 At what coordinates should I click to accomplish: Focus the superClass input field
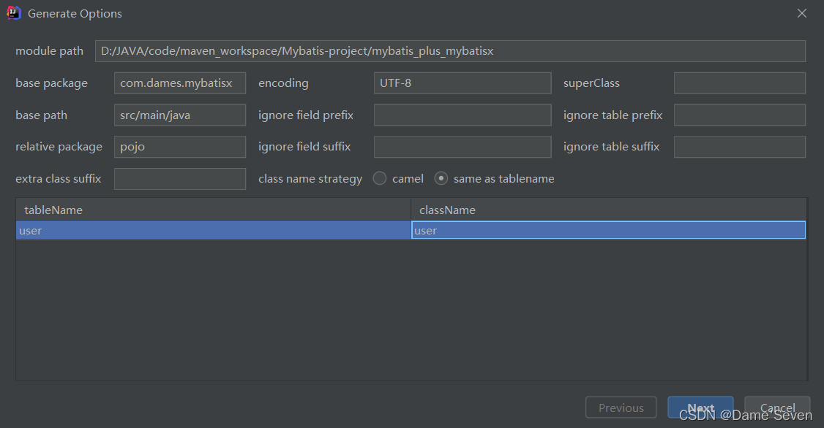point(739,83)
